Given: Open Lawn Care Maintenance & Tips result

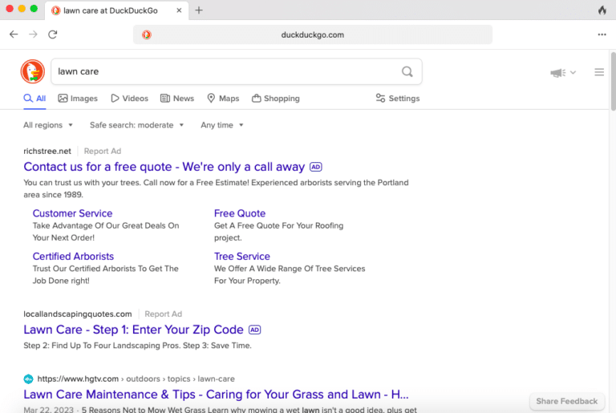Looking at the screenshot, I should pos(216,394).
